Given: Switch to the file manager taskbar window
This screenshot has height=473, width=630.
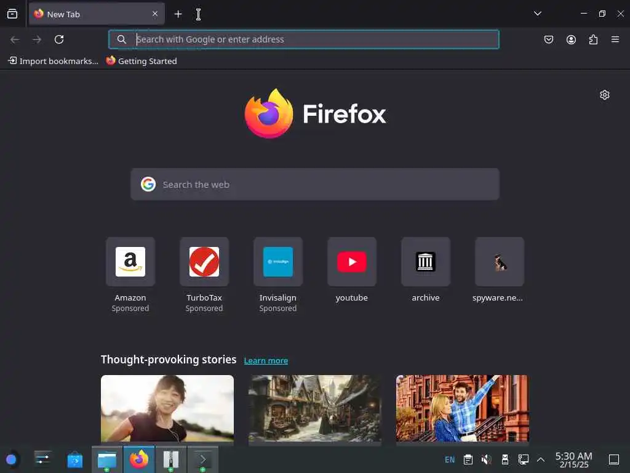Looking at the screenshot, I should click(x=107, y=459).
